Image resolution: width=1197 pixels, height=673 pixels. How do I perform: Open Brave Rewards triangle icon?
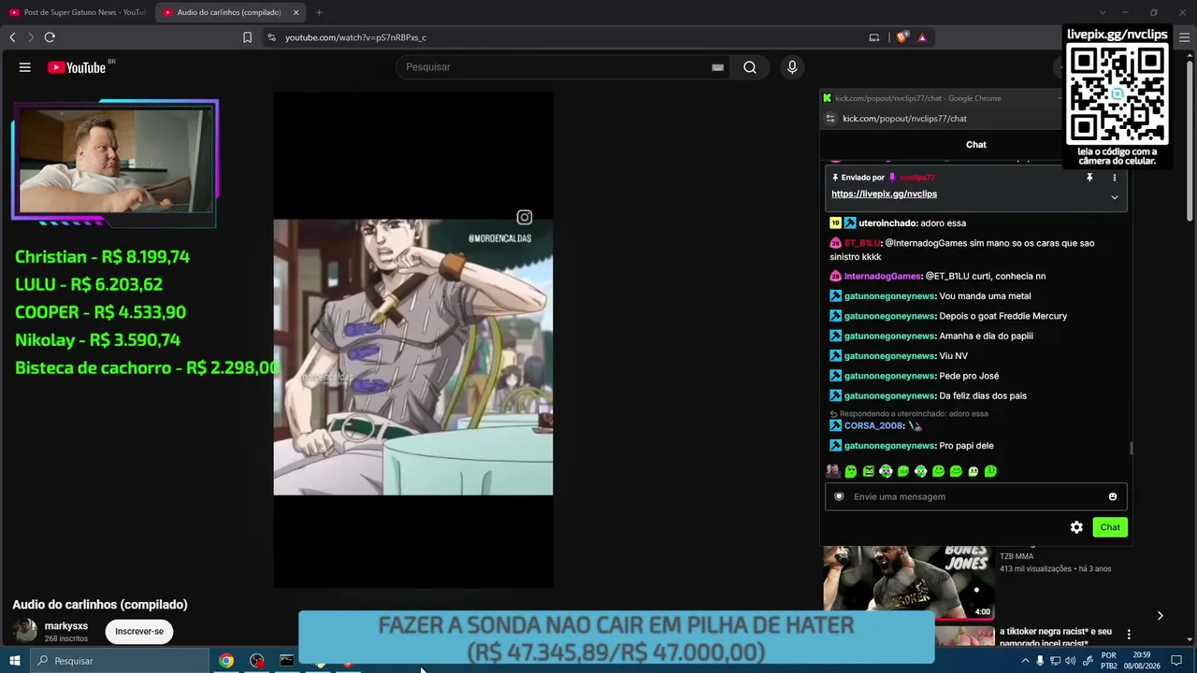(922, 37)
